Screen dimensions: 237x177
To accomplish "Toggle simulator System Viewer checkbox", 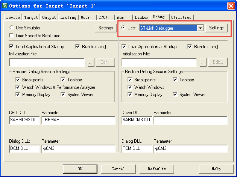I will [x=63, y=95].
